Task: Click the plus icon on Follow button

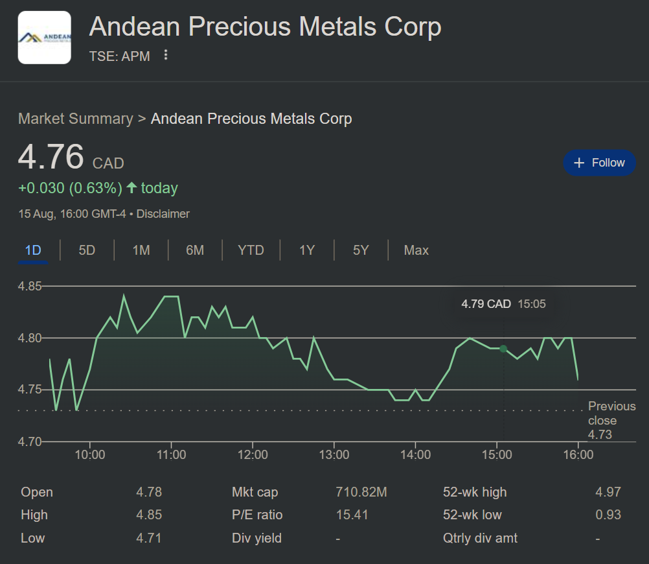Action: [x=579, y=163]
